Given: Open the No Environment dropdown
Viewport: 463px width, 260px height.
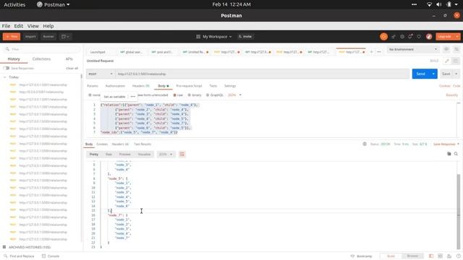Looking at the screenshot, I should [413, 49].
